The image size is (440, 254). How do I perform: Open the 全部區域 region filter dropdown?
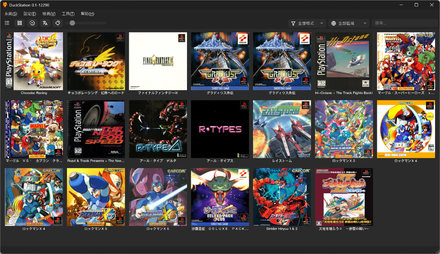click(x=349, y=23)
